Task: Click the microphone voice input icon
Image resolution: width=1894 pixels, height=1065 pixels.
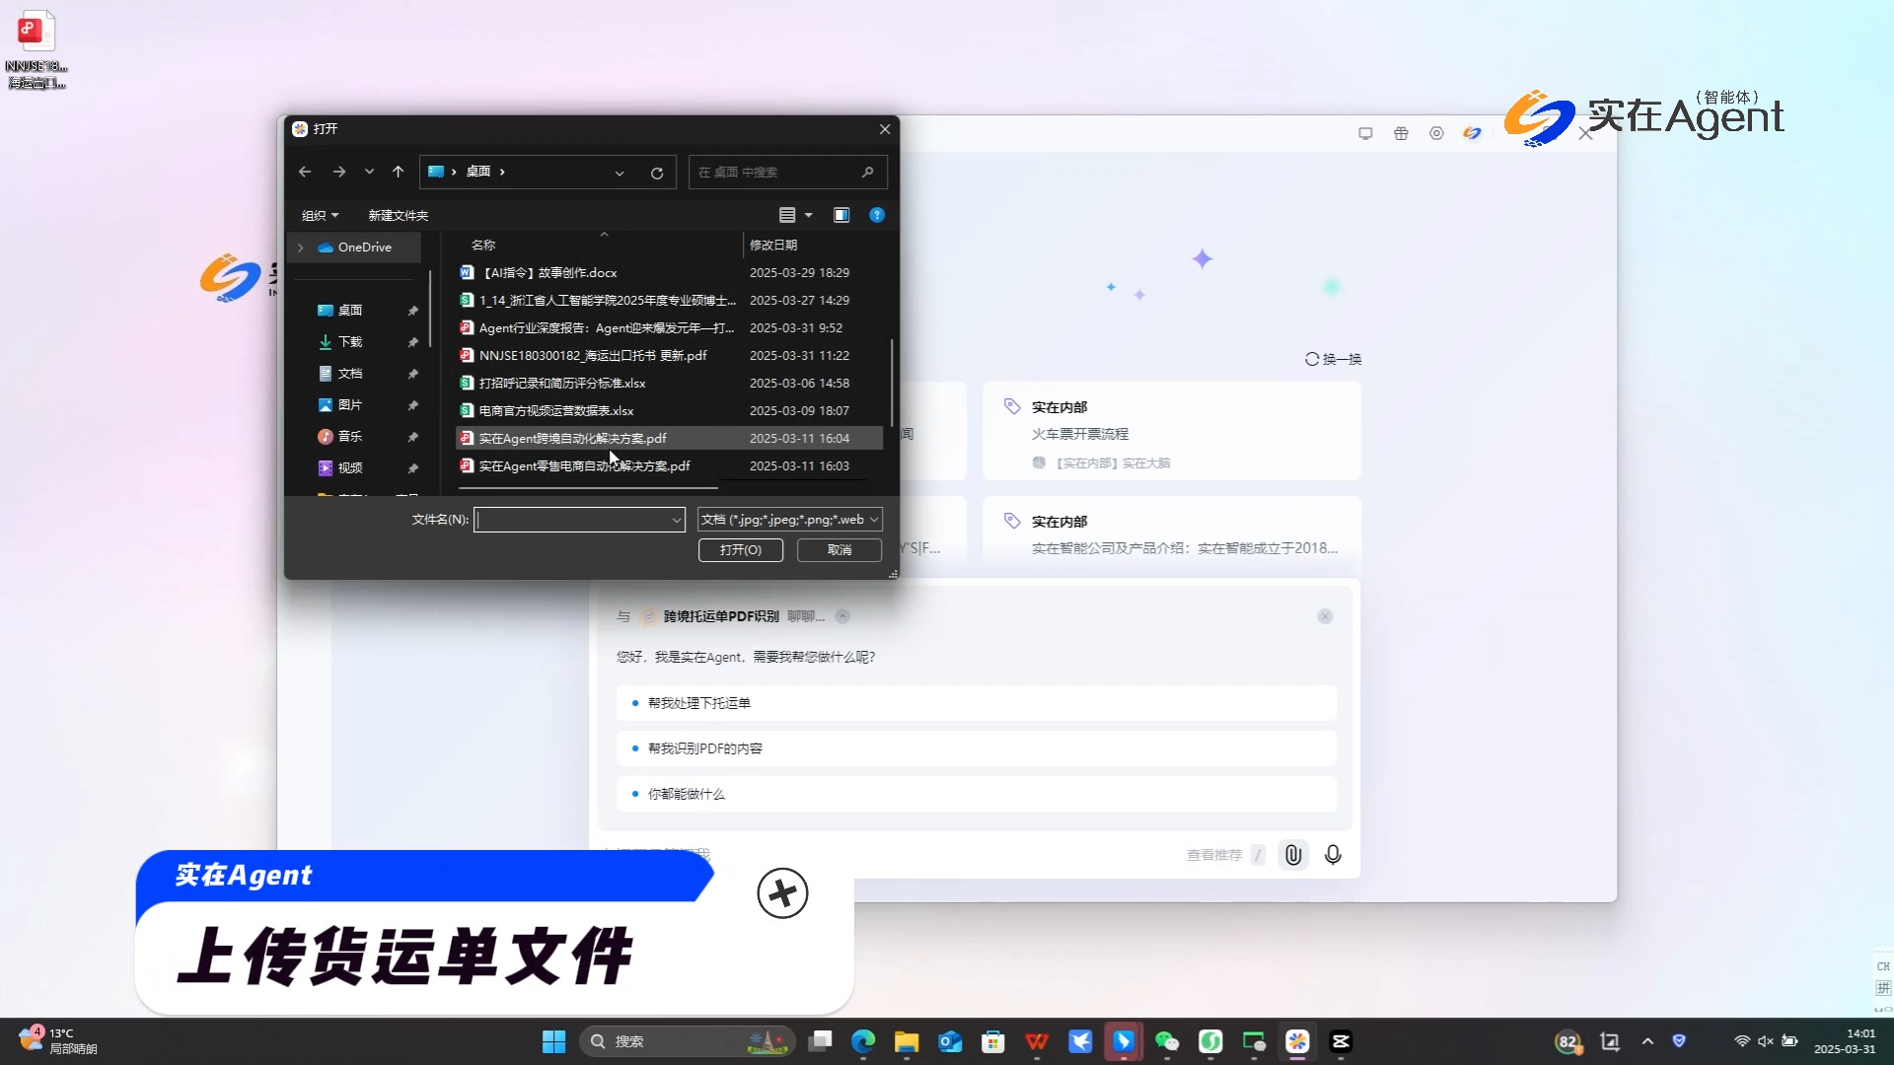Action: pos(1333,855)
